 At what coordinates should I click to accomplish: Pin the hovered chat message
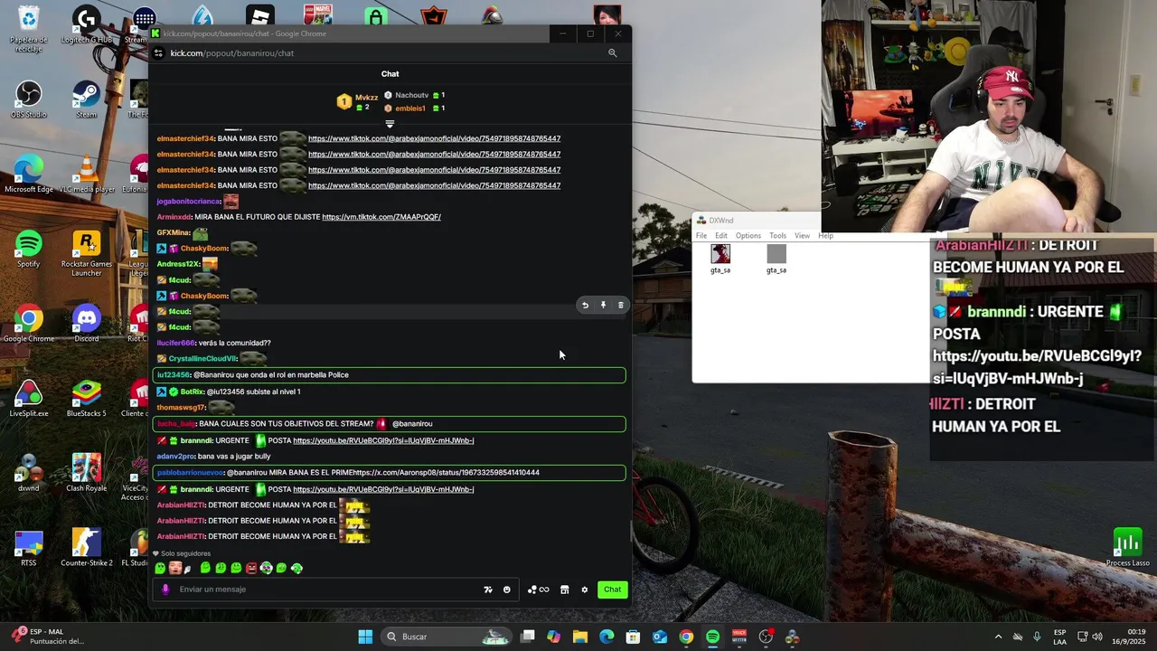click(x=603, y=306)
